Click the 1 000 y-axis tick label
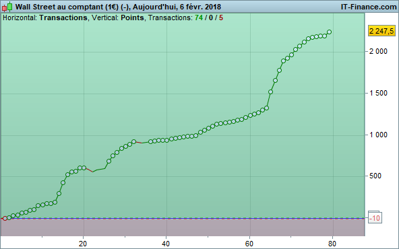This screenshot has width=399, height=249. [x=378, y=135]
